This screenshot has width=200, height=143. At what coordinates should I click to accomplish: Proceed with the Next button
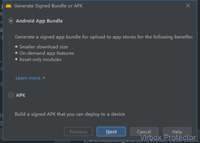click(111, 132)
